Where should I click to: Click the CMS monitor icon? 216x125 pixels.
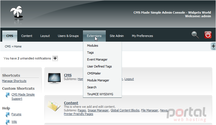(x=54, y=78)
